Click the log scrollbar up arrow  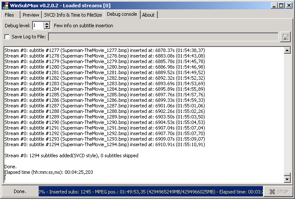pyautogui.click(x=287, y=50)
